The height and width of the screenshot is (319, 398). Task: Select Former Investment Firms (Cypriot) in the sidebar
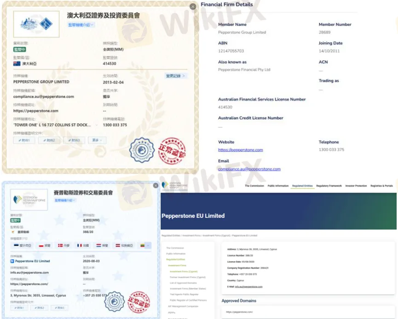pyautogui.click(x=188, y=278)
